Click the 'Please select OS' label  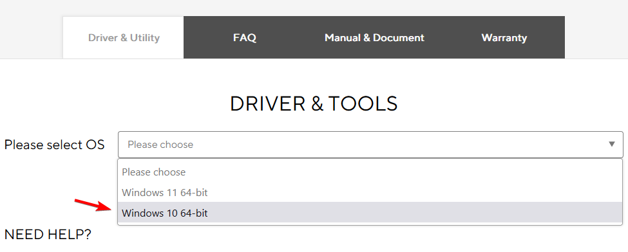click(x=55, y=145)
